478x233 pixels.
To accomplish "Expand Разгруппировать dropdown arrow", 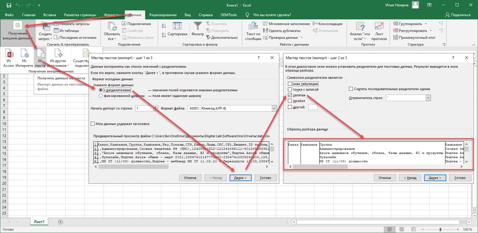I will 431,31.
